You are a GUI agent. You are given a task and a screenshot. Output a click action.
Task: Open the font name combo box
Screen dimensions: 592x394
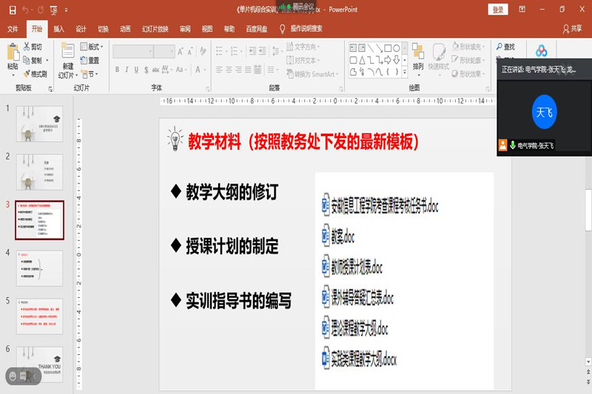pyautogui.click(x=133, y=51)
